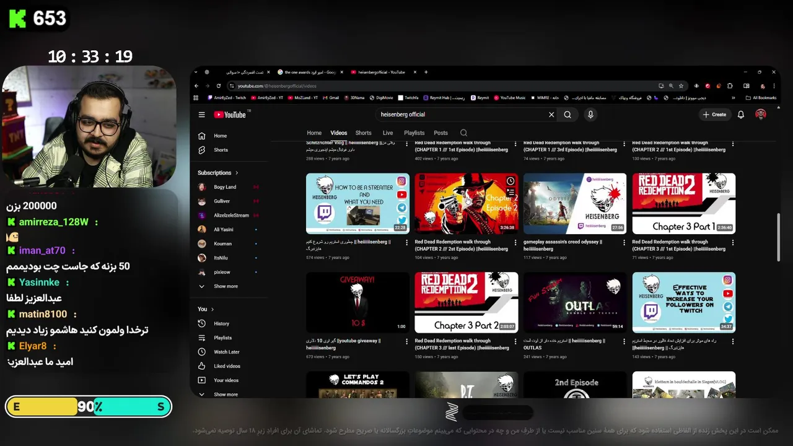
Task: Open the Effective Ways Twitch followers thumbnail
Action: (x=684, y=303)
